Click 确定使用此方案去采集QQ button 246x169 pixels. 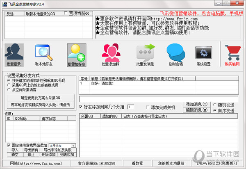41,98
